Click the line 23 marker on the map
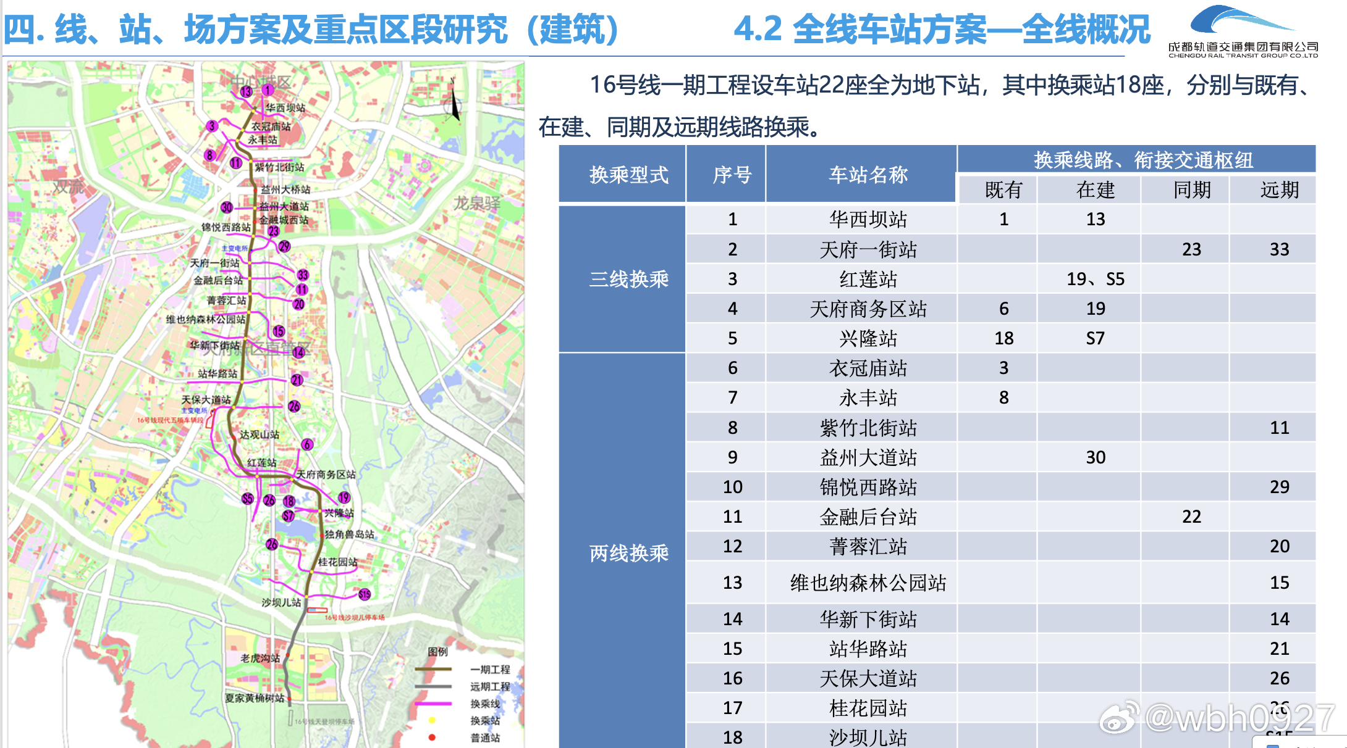This screenshot has height=748, width=1347. [x=274, y=231]
